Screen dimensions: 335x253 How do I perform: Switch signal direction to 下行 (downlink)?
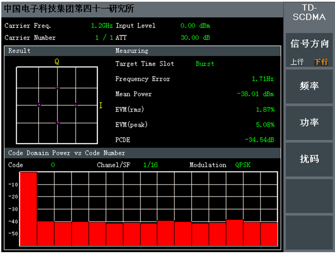pos(320,62)
